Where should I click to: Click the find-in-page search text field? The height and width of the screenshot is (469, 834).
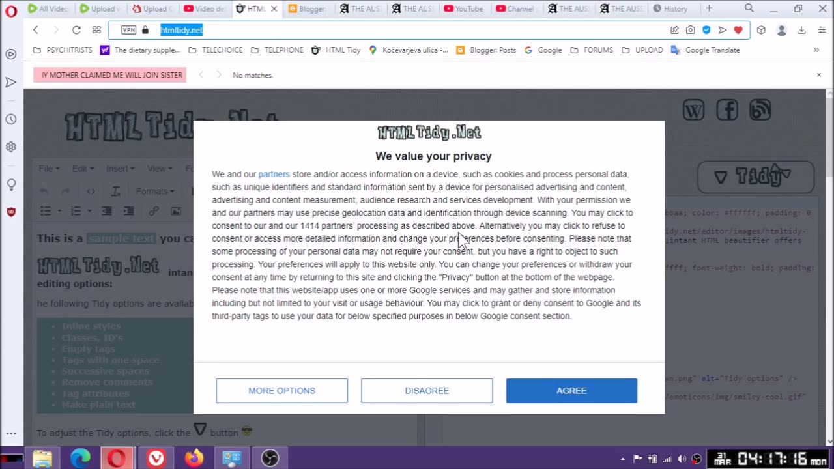(x=109, y=75)
